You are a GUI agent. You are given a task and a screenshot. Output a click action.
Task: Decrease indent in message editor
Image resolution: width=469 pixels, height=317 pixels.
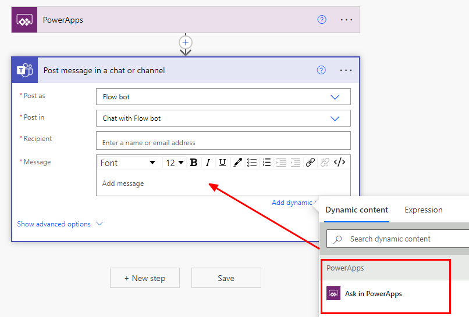click(x=296, y=163)
